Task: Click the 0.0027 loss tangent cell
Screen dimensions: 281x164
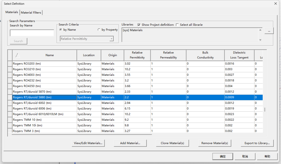Action: [x=239, y=75]
